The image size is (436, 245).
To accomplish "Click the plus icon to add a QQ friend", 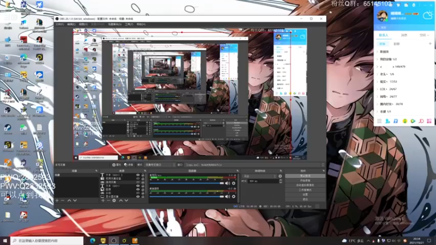I will 430,44.
